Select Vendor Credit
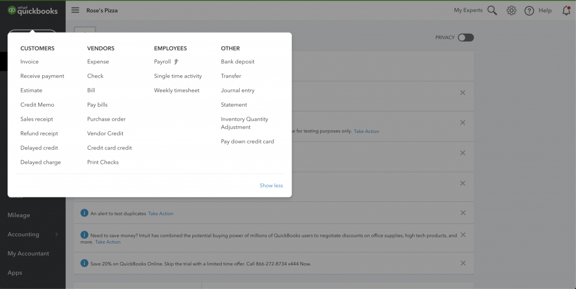 click(x=105, y=134)
